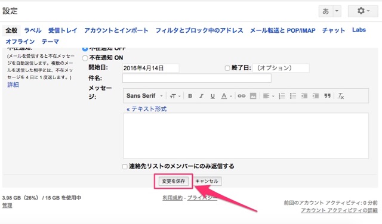Click the 開始日 date field
The image size is (382, 224).
150,68
